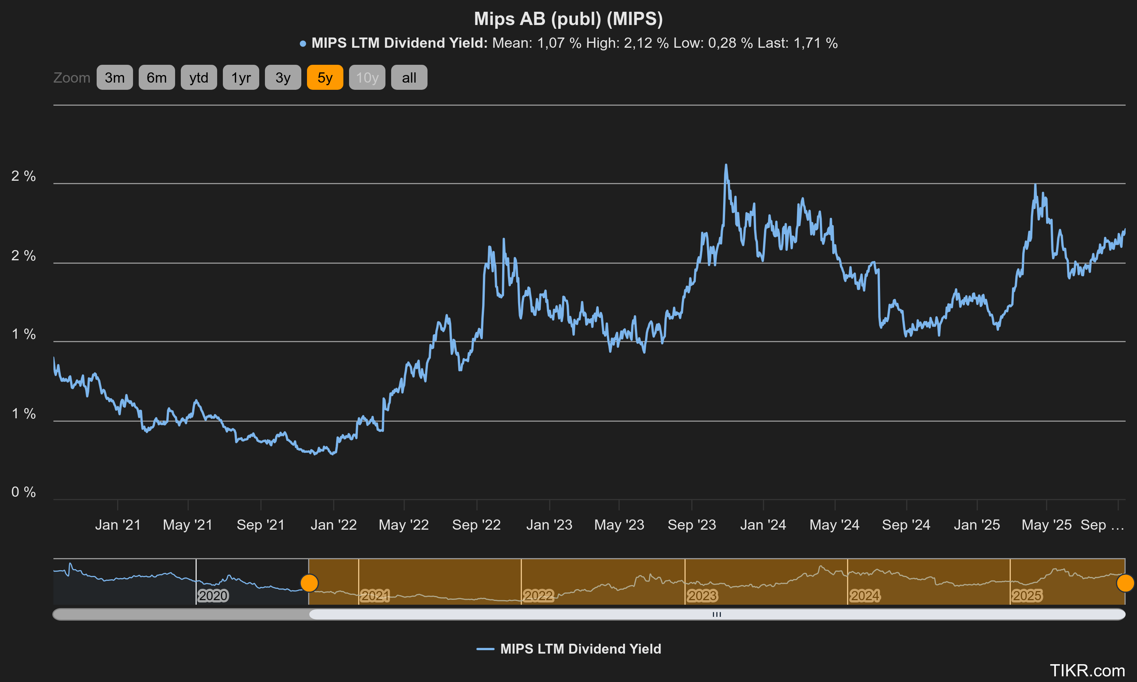Set zoom to 1yr

tap(241, 77)
